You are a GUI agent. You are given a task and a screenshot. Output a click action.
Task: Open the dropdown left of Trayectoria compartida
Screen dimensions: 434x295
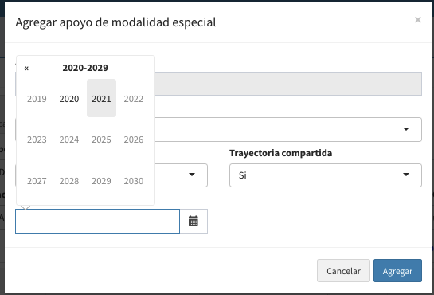[x=181, y=175]
